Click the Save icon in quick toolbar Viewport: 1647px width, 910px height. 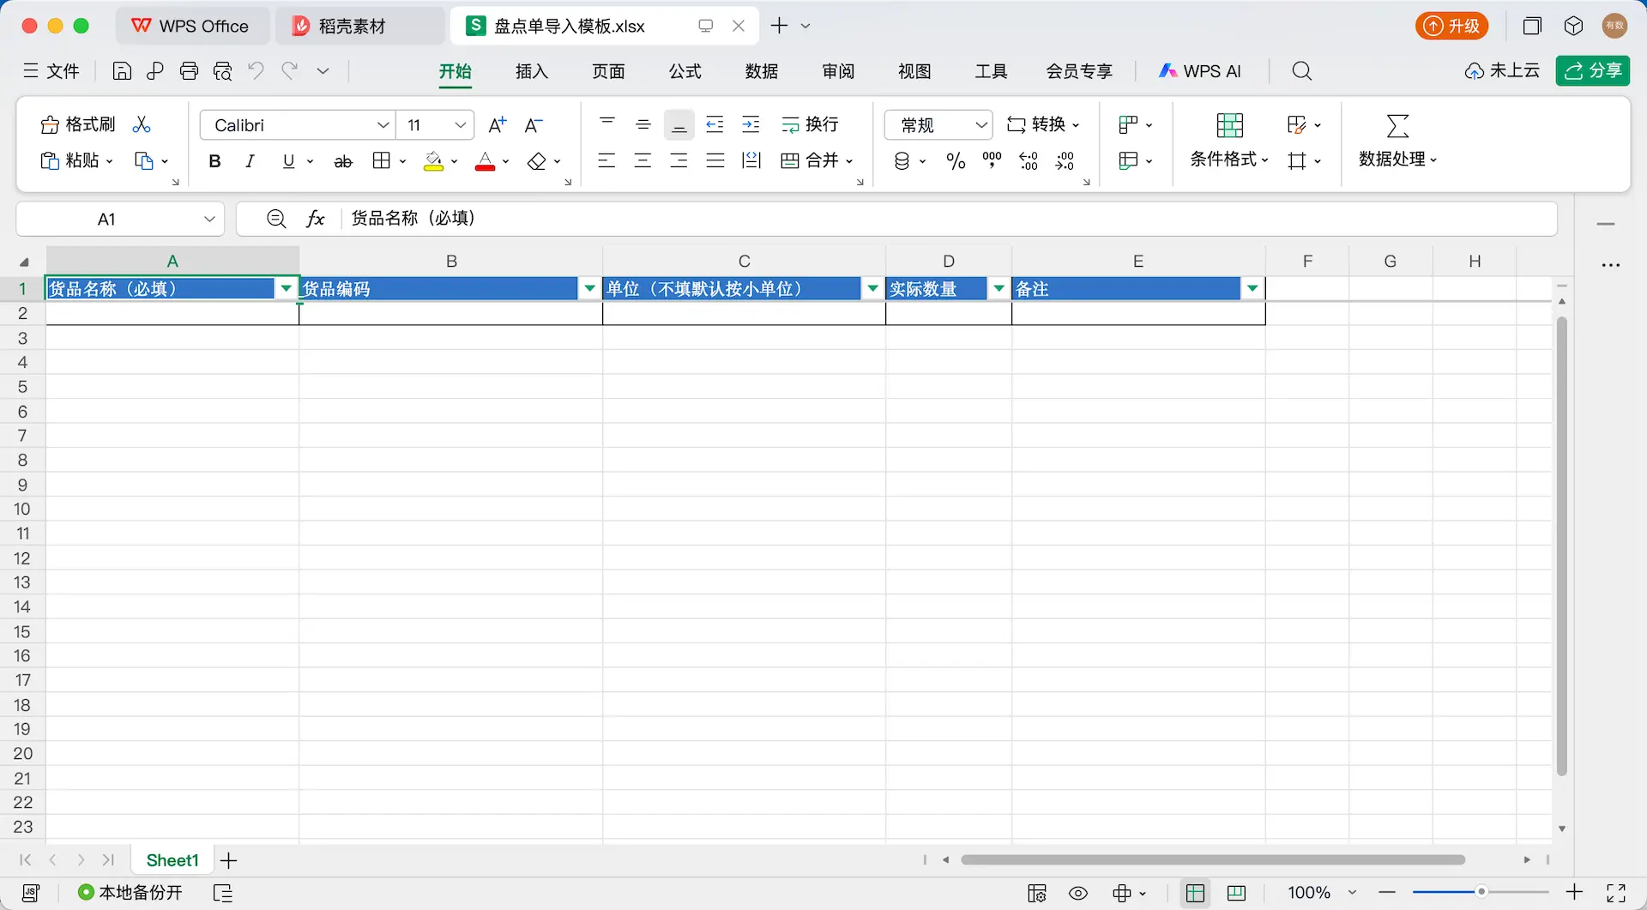122,71
